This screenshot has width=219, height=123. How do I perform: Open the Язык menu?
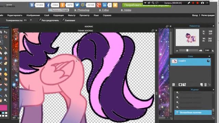[x=96, y=15]
